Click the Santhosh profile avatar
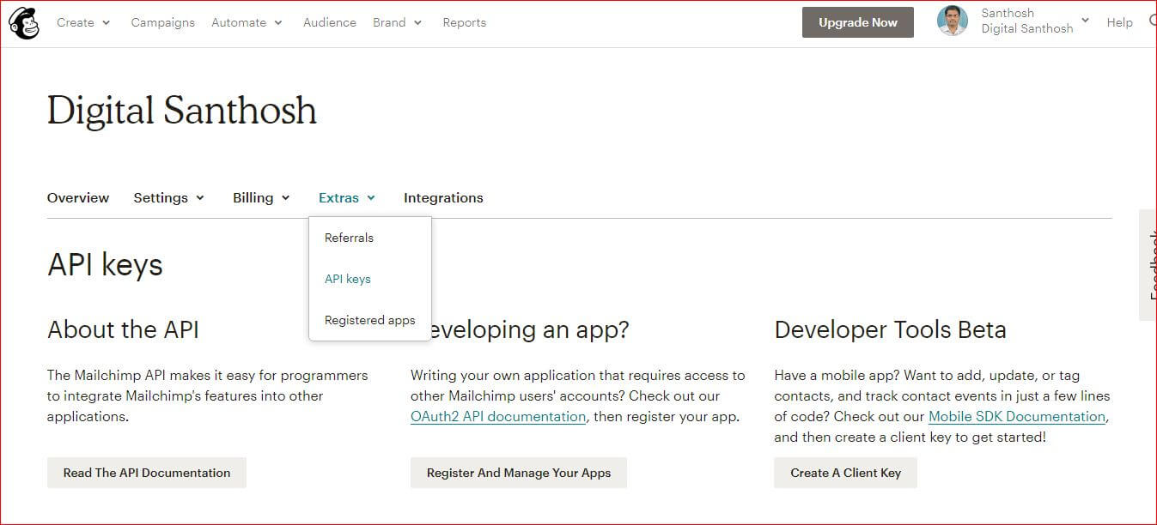The height and width of the screenshot is (525, 1157). [953, 21]
